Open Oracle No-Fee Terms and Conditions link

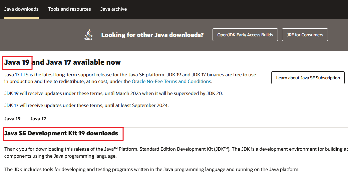(x=171, y=81)
